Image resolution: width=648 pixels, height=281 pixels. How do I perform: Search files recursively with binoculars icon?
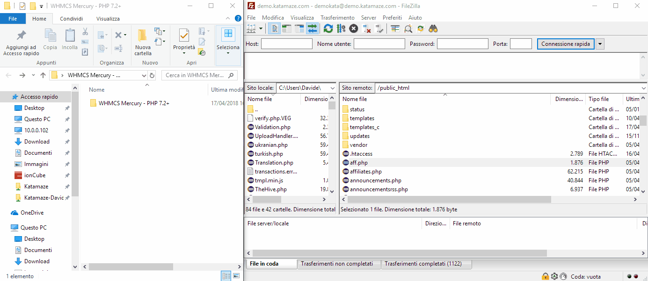[x=433, y=29]
